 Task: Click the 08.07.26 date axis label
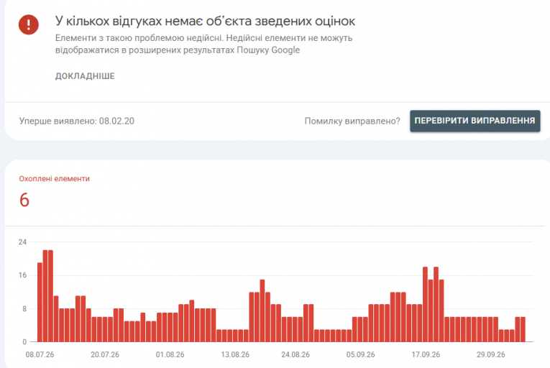40,354
